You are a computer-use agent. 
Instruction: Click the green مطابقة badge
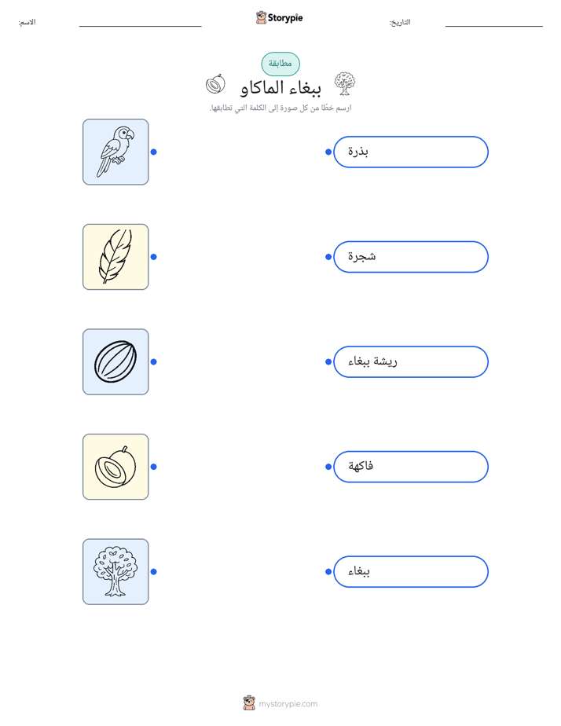point(280,64)
